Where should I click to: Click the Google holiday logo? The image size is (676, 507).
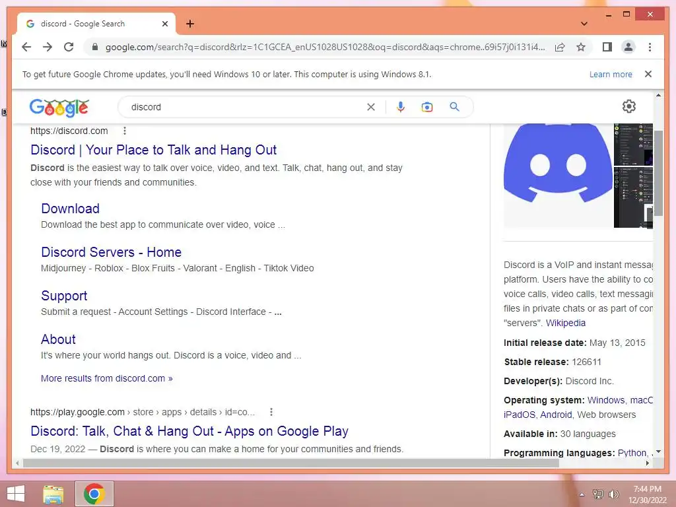tap(59, 108)
